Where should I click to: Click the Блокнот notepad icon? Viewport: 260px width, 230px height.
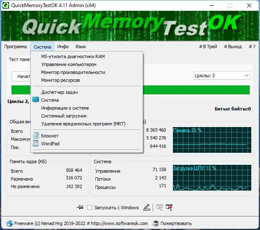36,135
